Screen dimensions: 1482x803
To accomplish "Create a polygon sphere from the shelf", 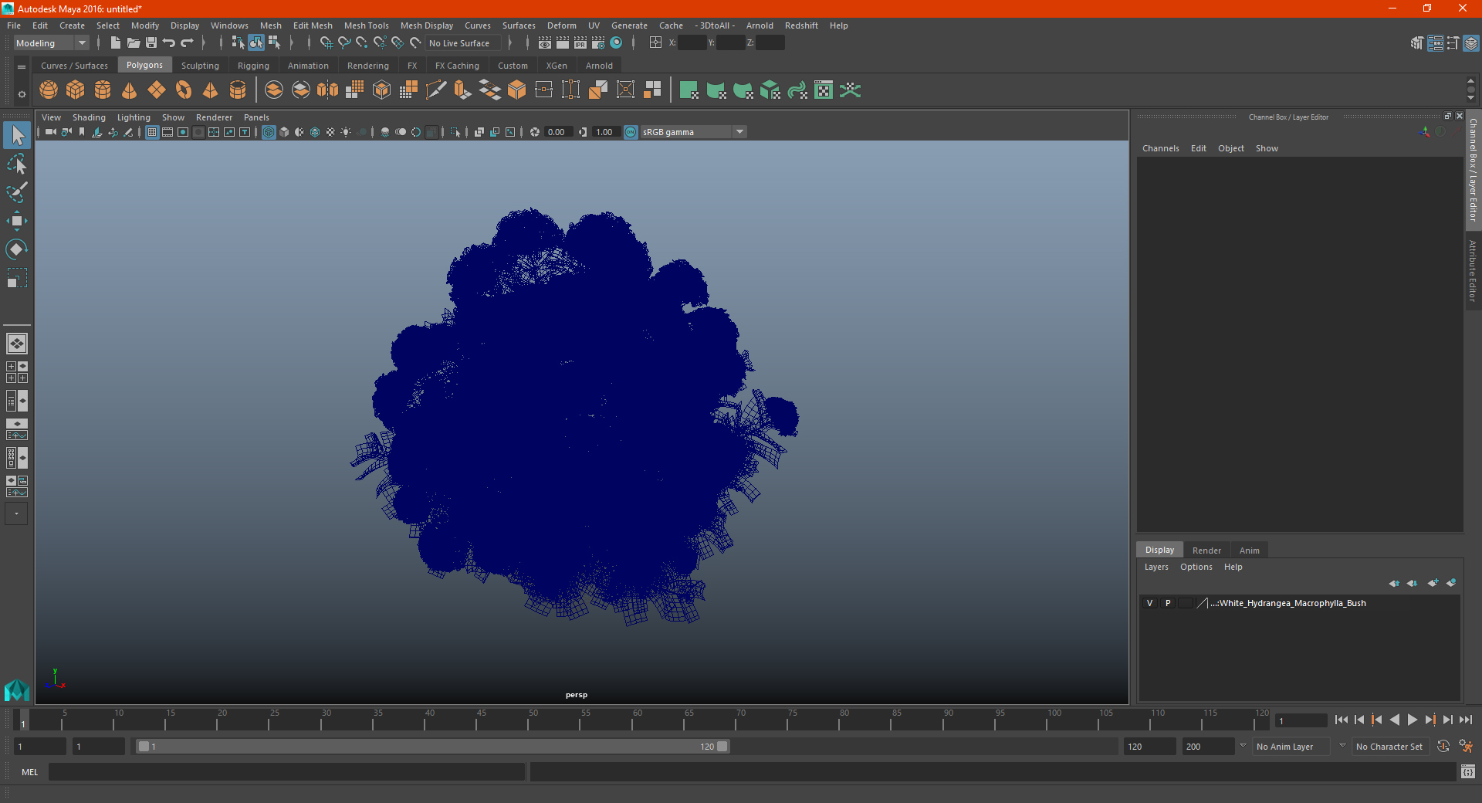I will (49, 90).
